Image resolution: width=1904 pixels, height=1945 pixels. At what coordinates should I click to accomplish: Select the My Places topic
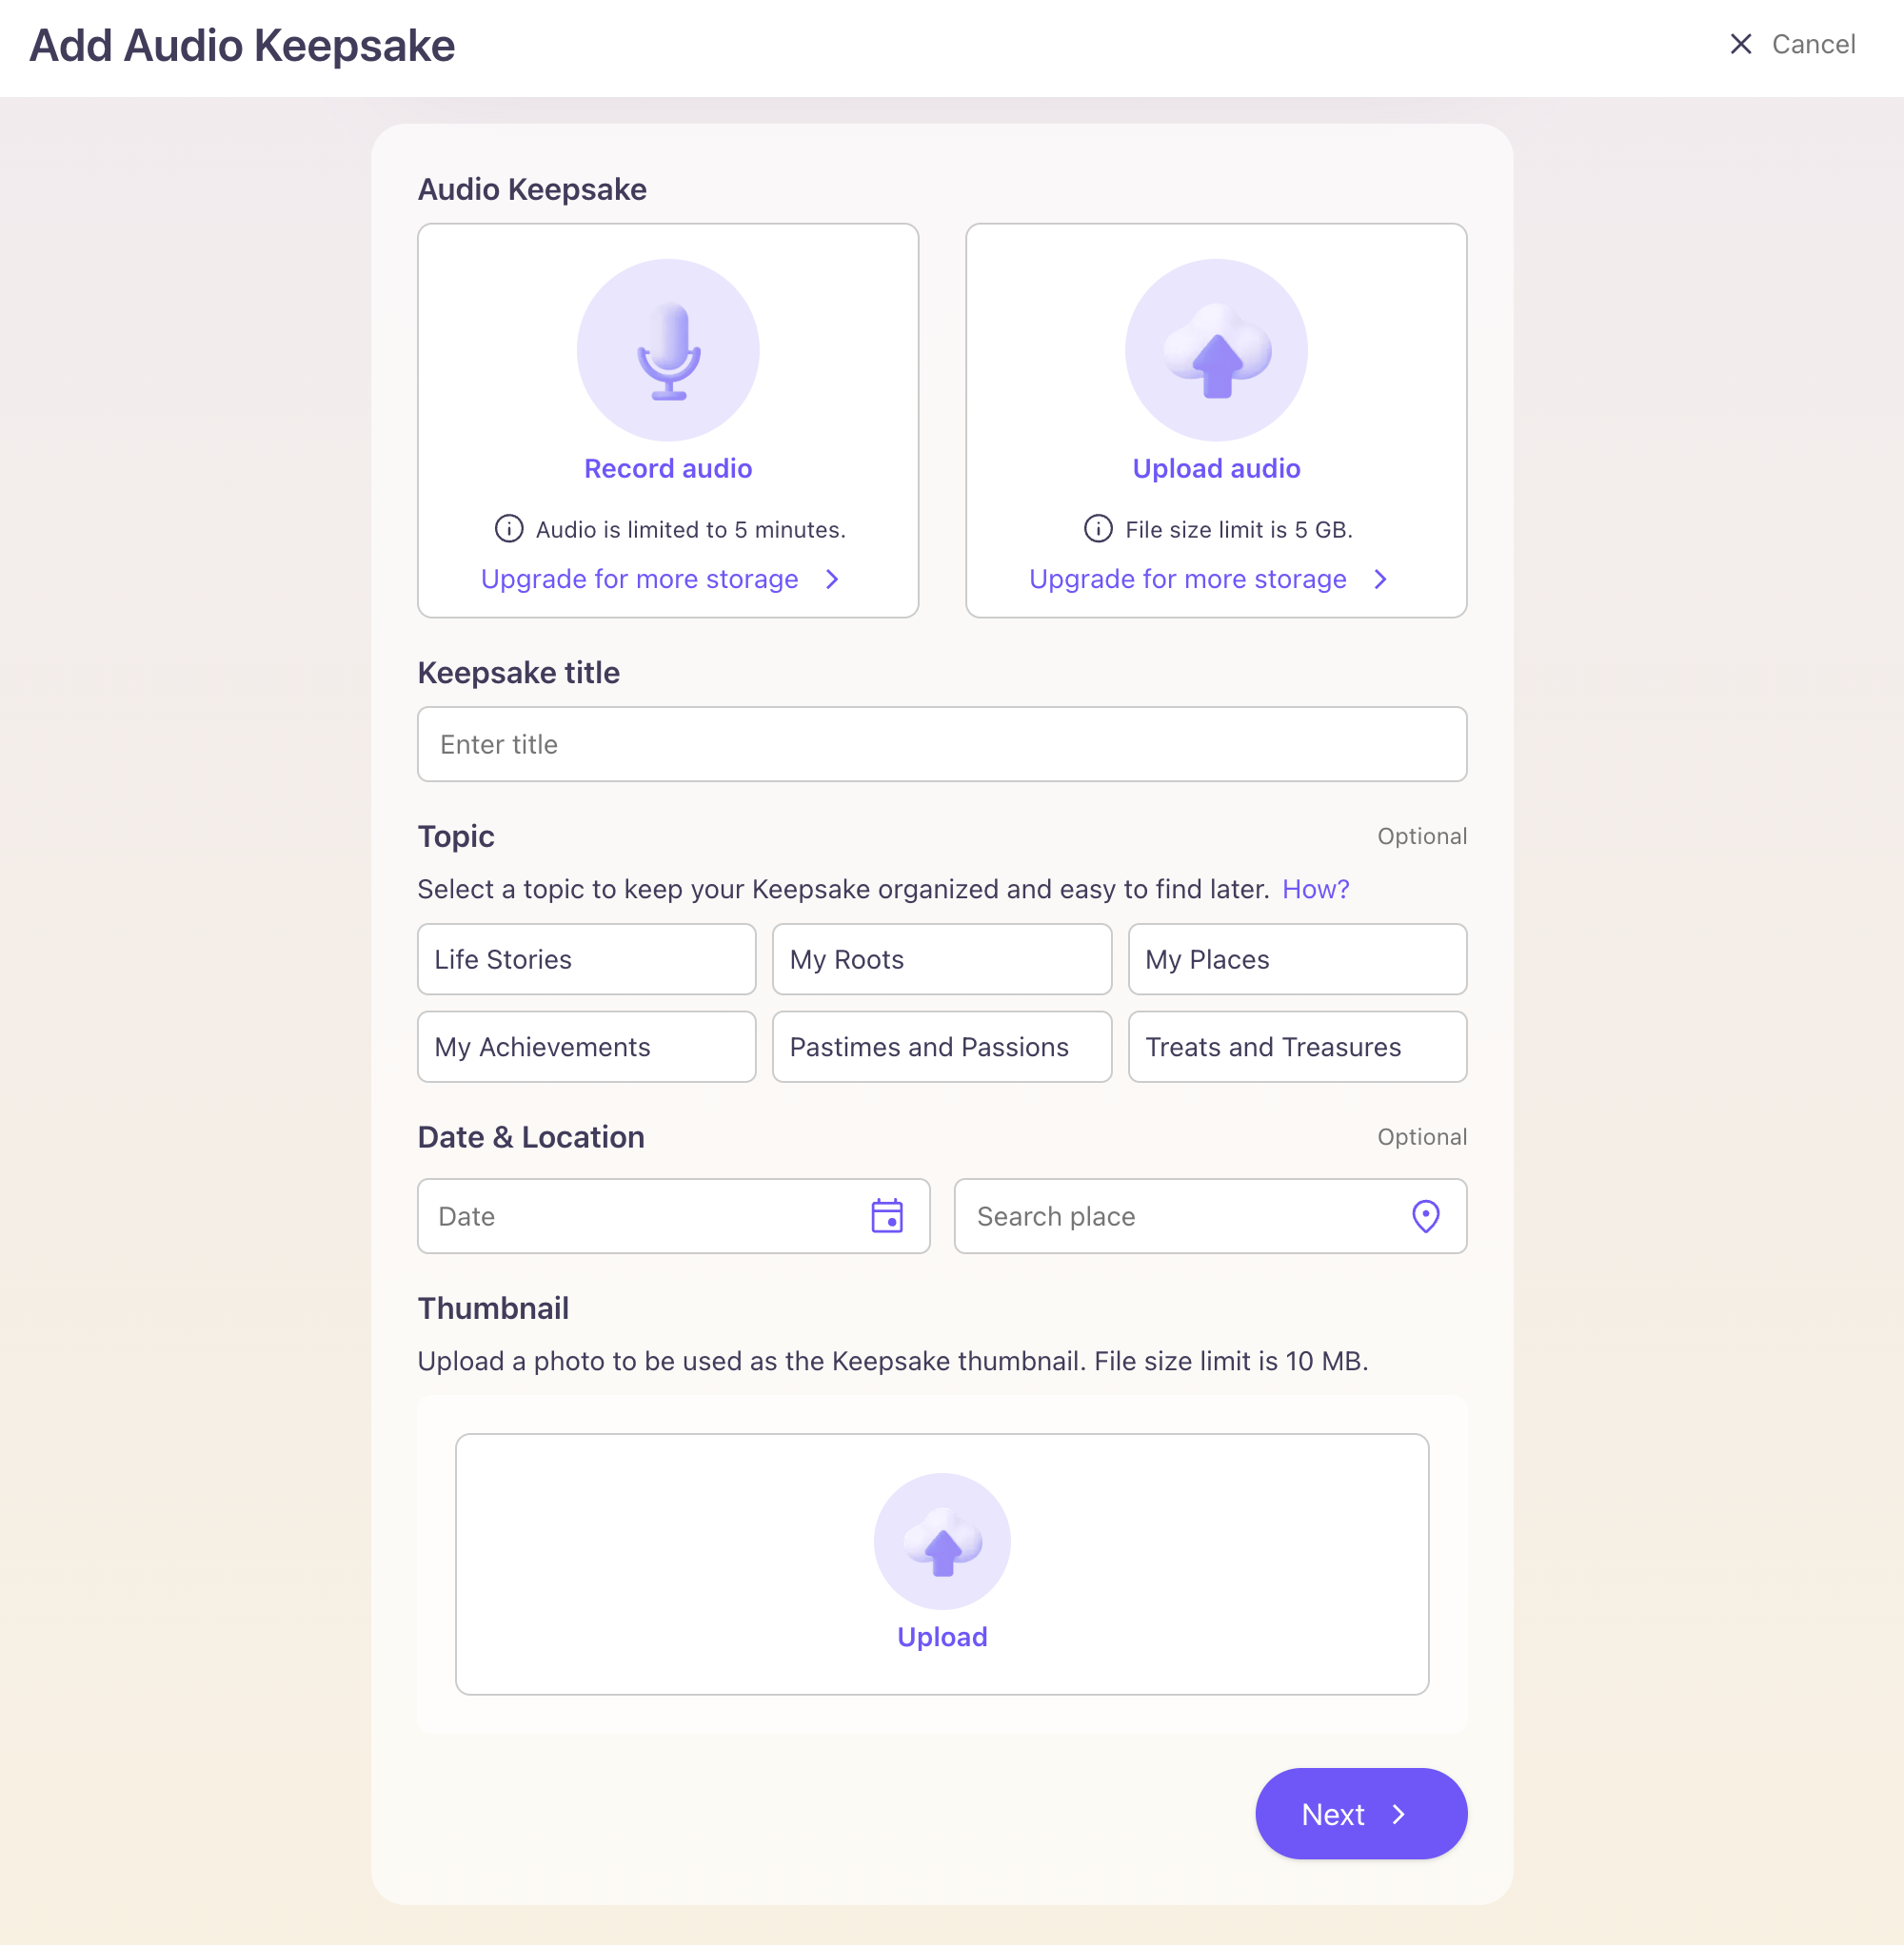pos(1297,959)
